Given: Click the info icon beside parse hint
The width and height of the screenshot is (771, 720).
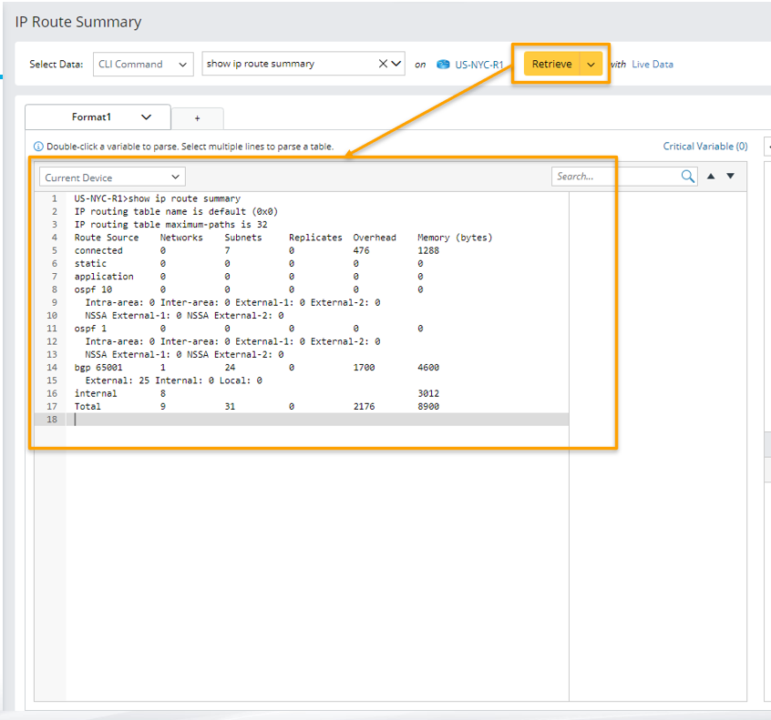Looking at the screenshot, I should click(x=38, y=147).
